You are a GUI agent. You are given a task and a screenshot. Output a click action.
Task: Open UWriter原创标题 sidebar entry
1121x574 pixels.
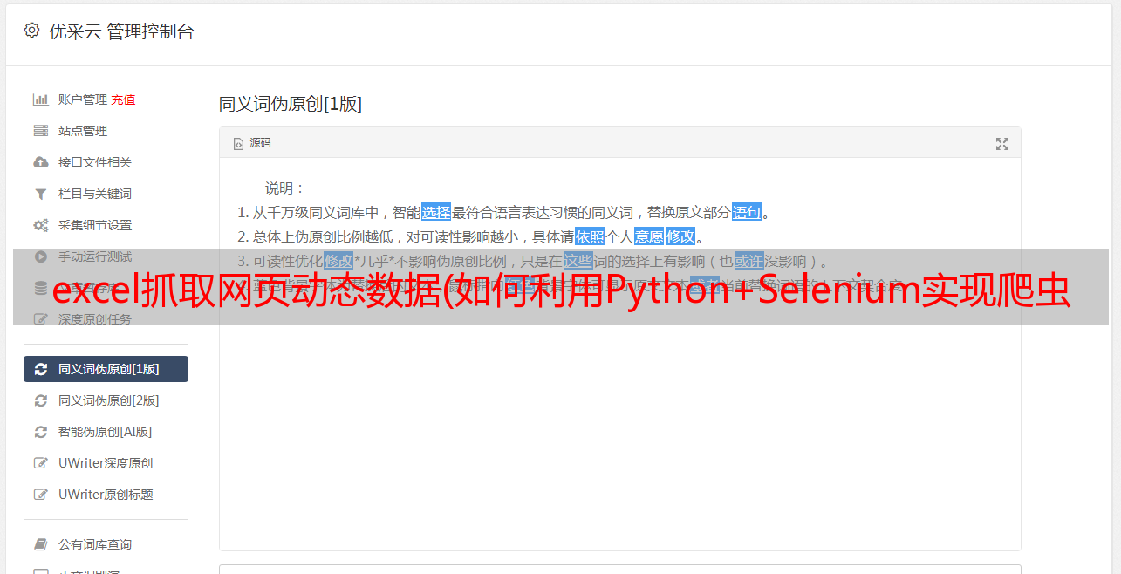(x=106, y=495)
